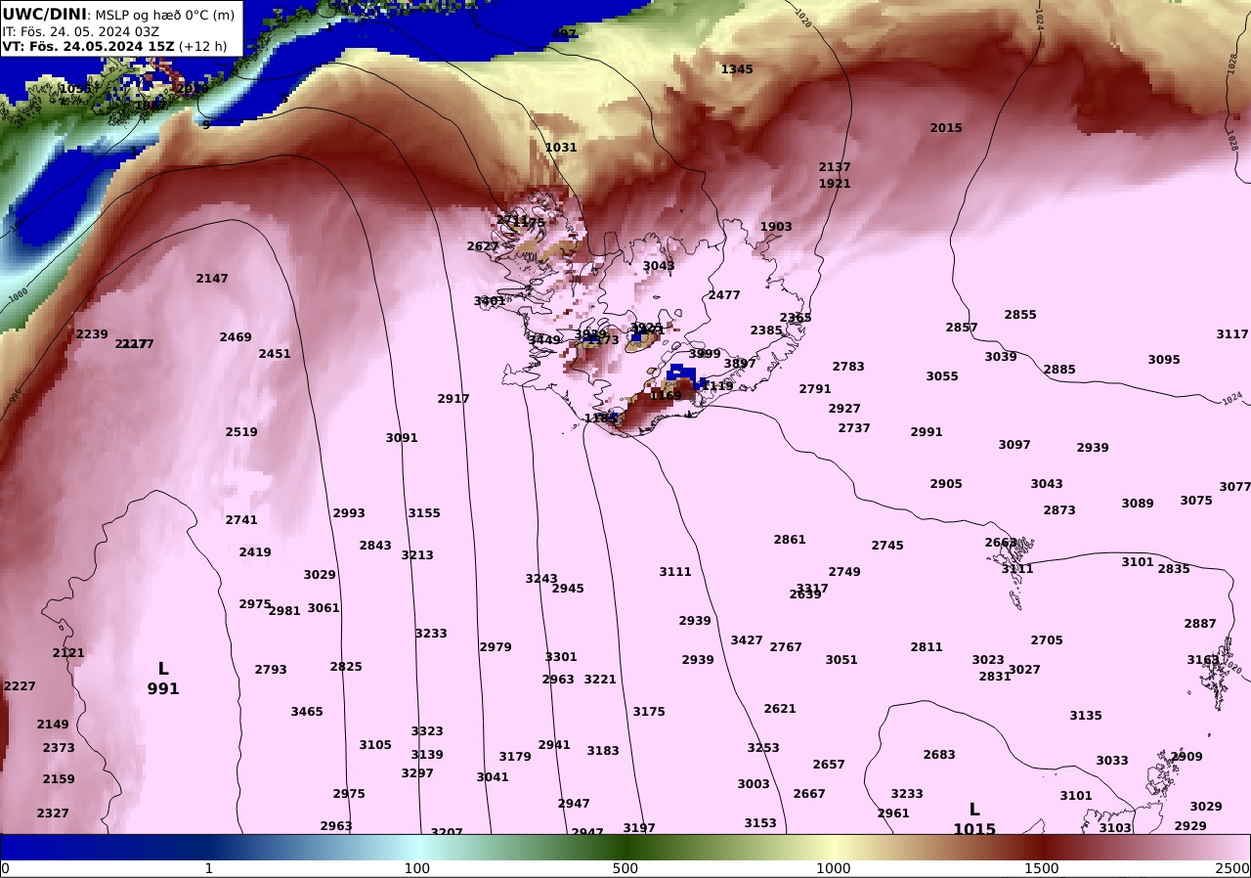This screenshot has height=878, width=1251.
Task: Click the map value '3179'
Action: (515, 757)
